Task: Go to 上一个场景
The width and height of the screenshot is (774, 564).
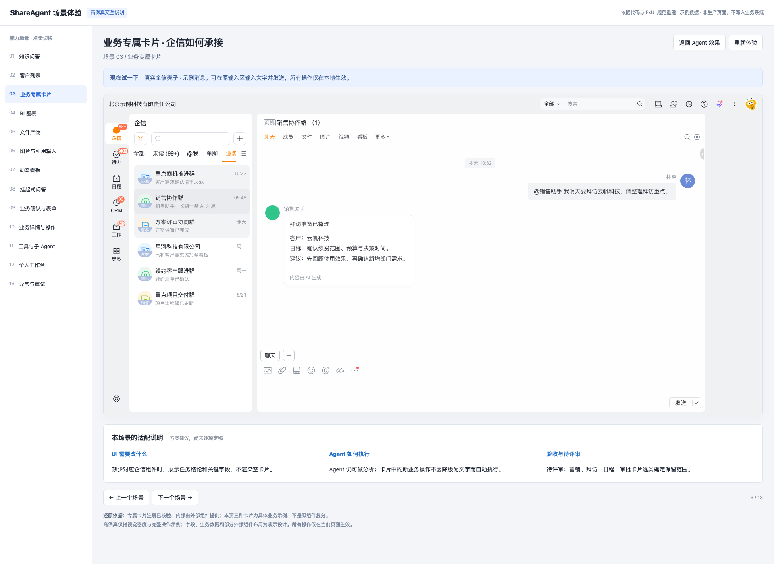Action: 126,498
